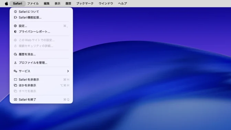Click gears icon beside サービス
This screenshot has width=231, height=130.
[x=15, y=71]
